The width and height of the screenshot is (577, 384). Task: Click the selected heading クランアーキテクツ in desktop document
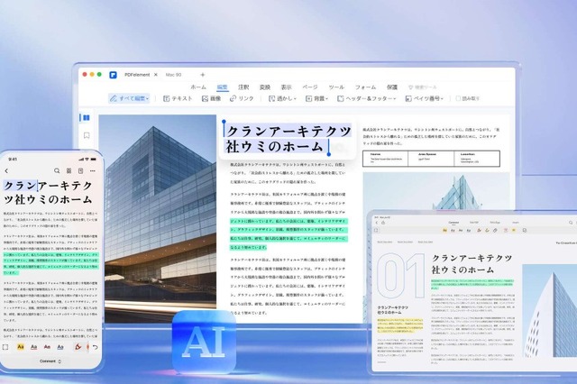tap(288, 131)
